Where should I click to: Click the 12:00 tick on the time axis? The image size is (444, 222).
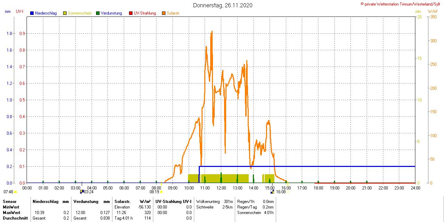[221, 188]
